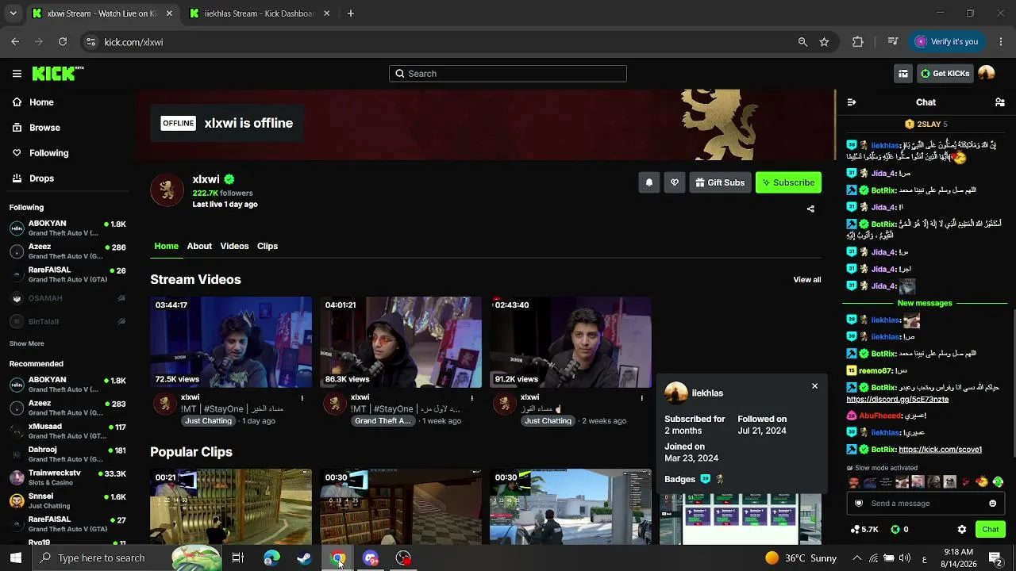Open the chat users list icon
The width and height of the screenshot is (1016, 571).
pos(1000,102)
